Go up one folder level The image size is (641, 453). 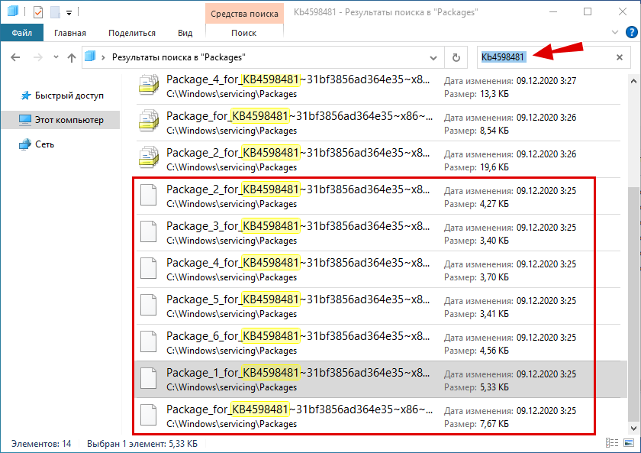pos(72,57)
